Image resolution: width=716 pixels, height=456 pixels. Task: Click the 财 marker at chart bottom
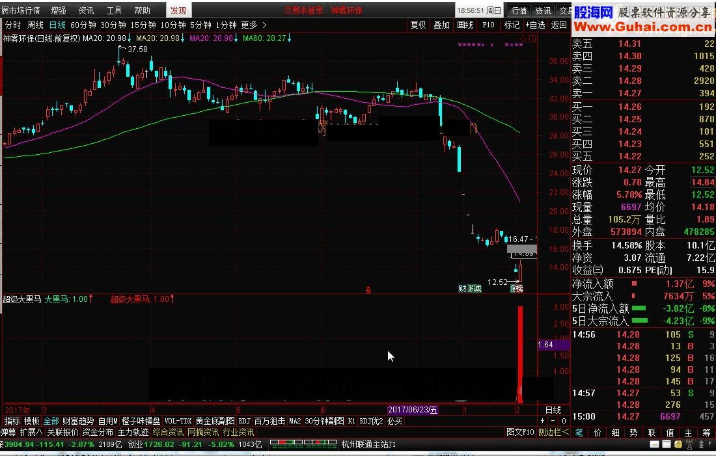462,288
